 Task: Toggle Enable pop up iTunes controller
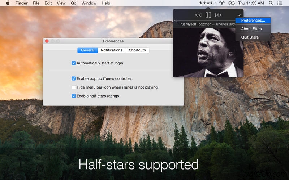pos(74,78)
